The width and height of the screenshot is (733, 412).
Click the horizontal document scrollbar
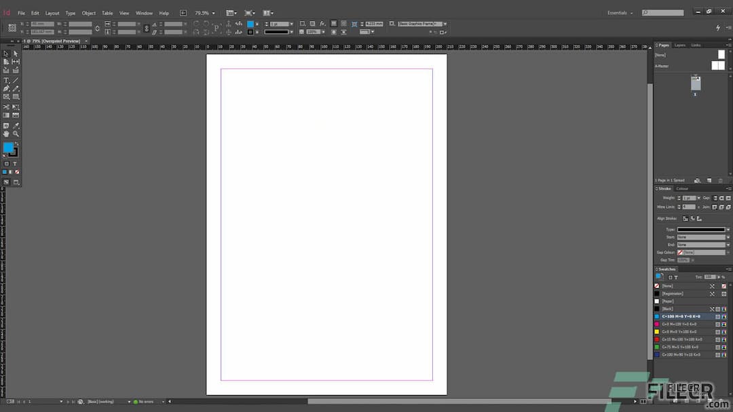point(468,401)
